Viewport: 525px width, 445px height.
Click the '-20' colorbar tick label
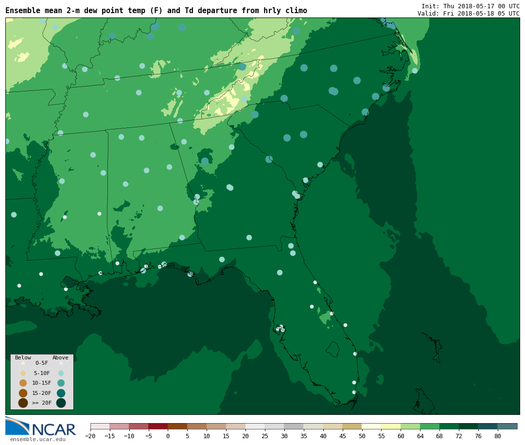[90, 436]
